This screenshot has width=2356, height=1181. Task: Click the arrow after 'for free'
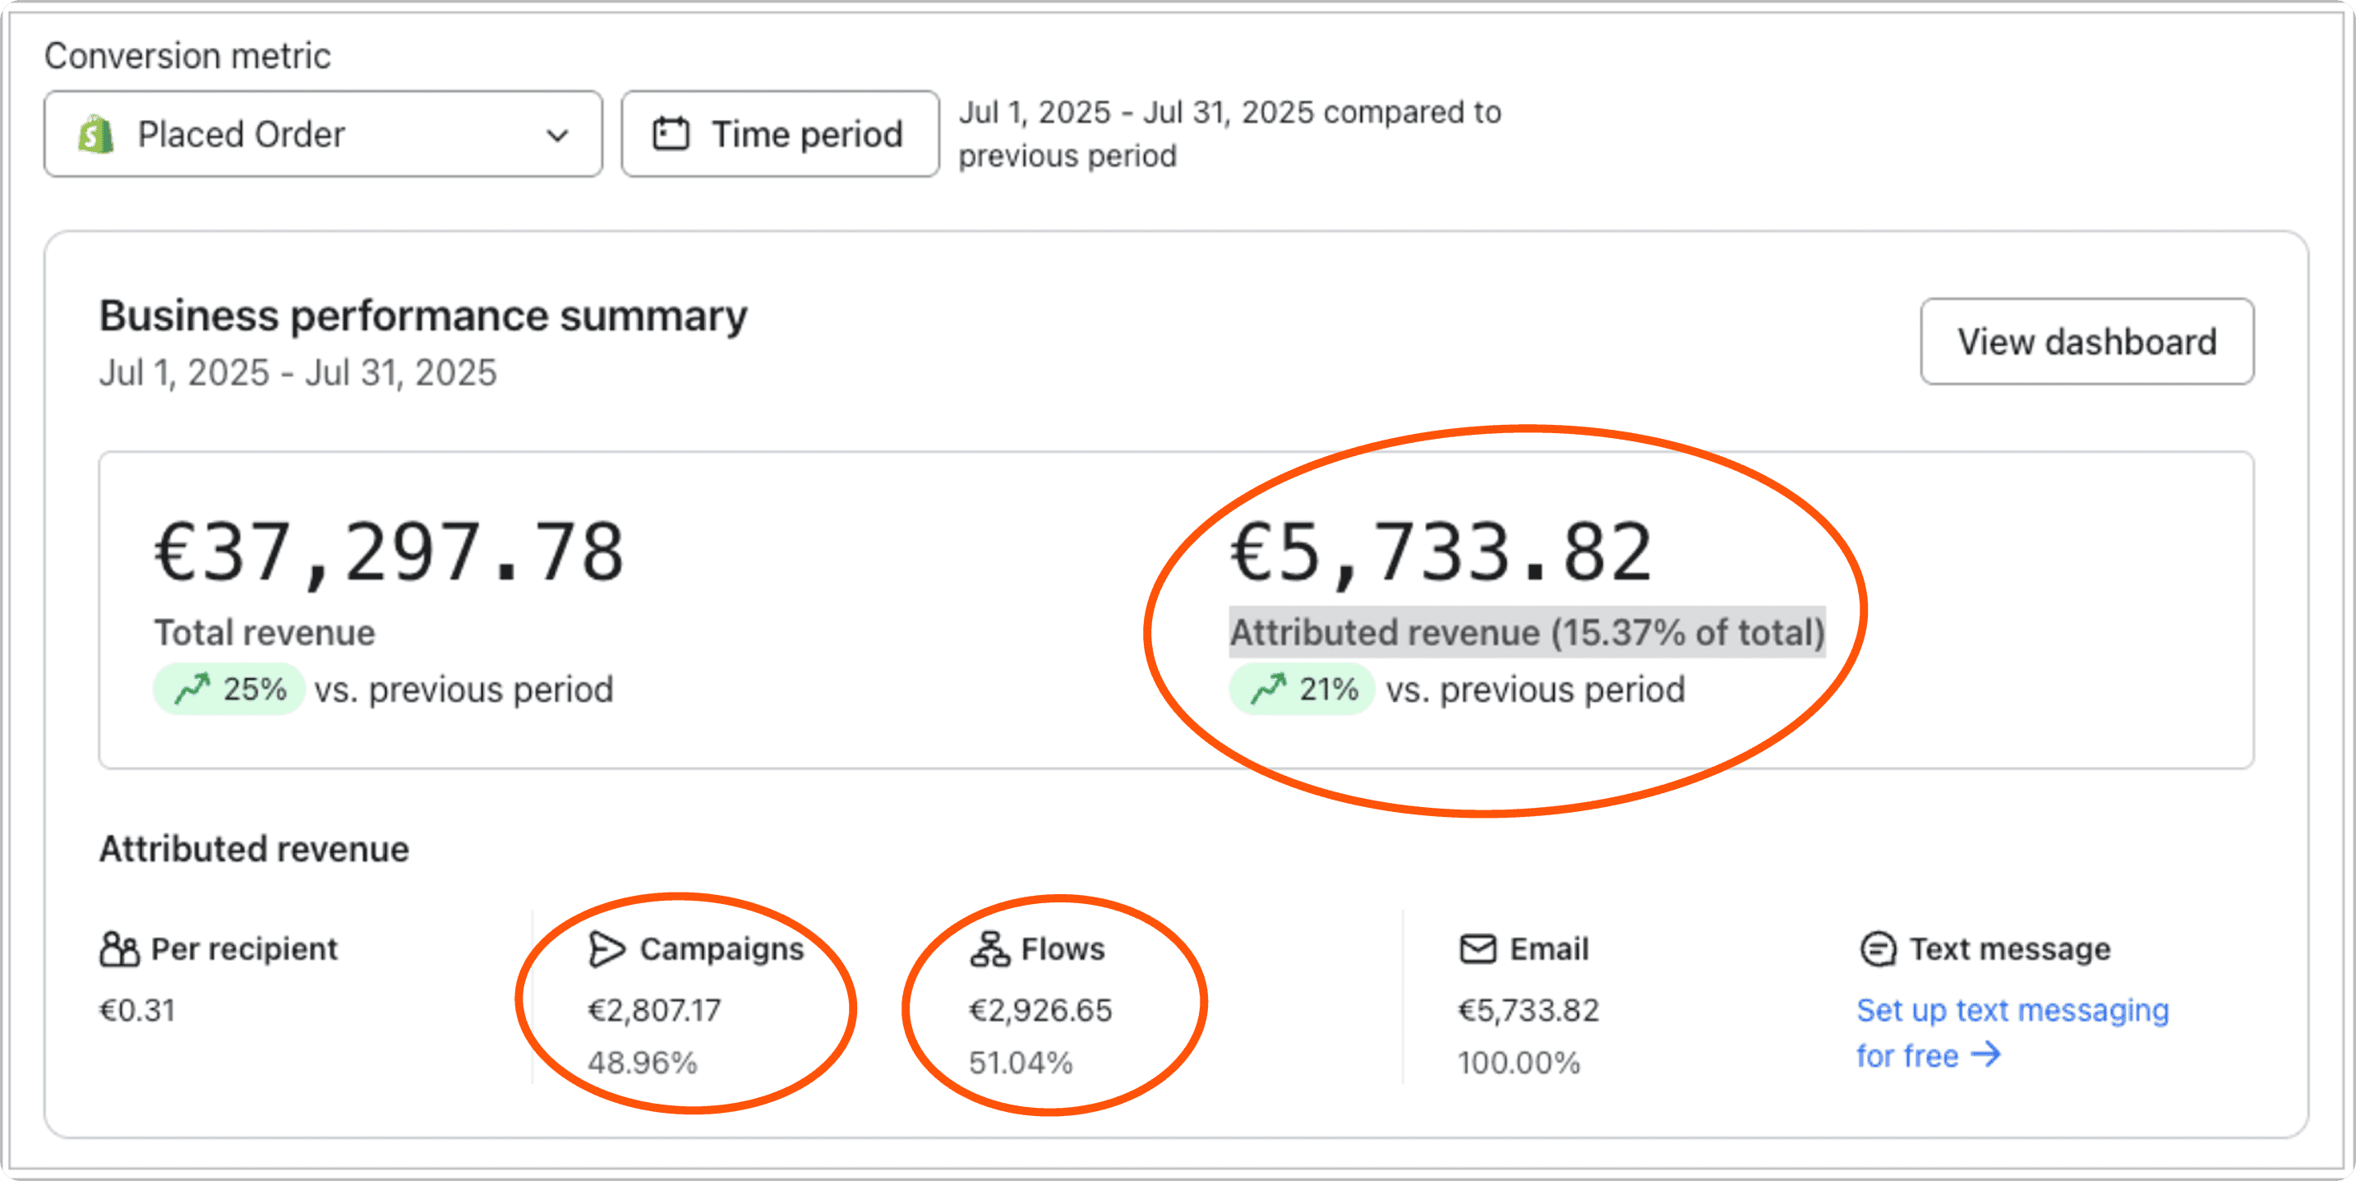pyautogui.click(x=1986, y=1054)
